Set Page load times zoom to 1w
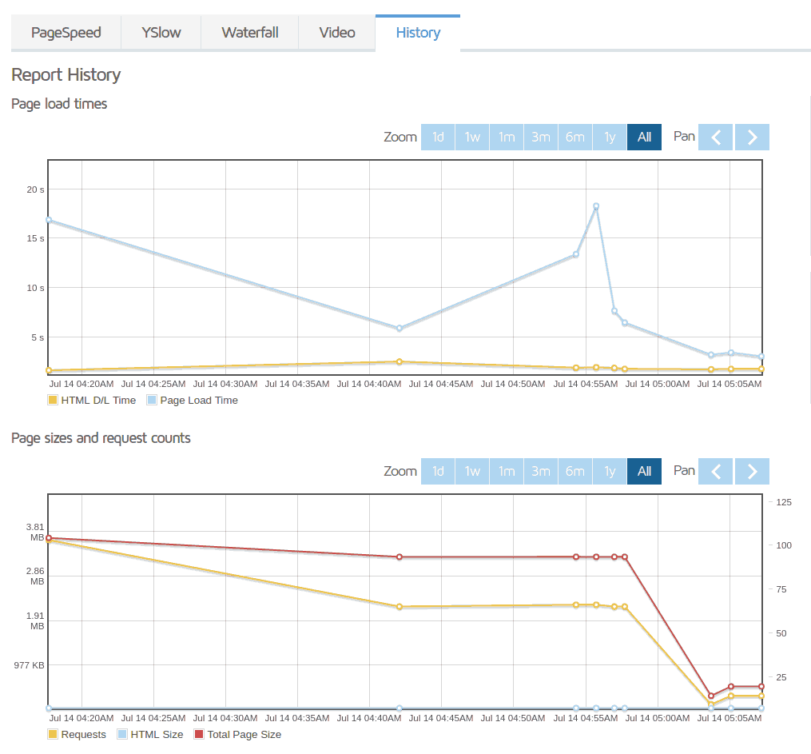Image resolution: width=811 pixels, height=754 pixels. (x=472, y=138)
